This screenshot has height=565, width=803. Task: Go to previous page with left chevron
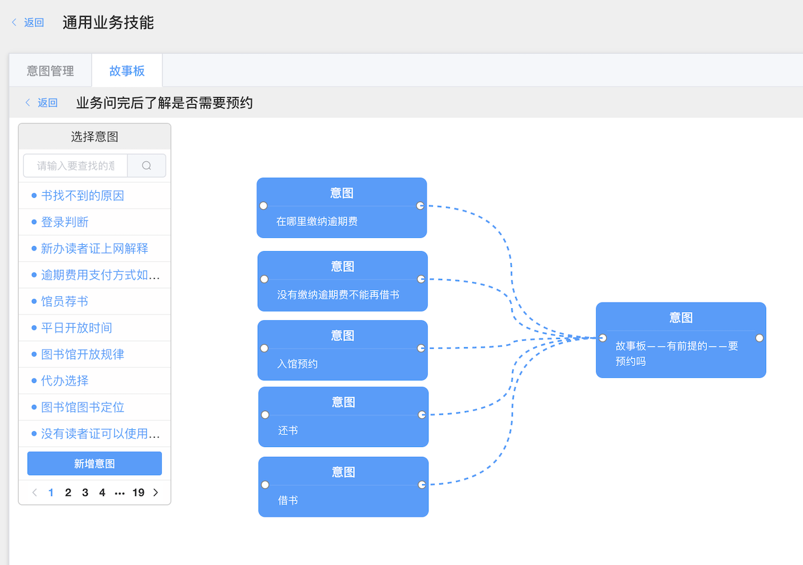(35, 493)
